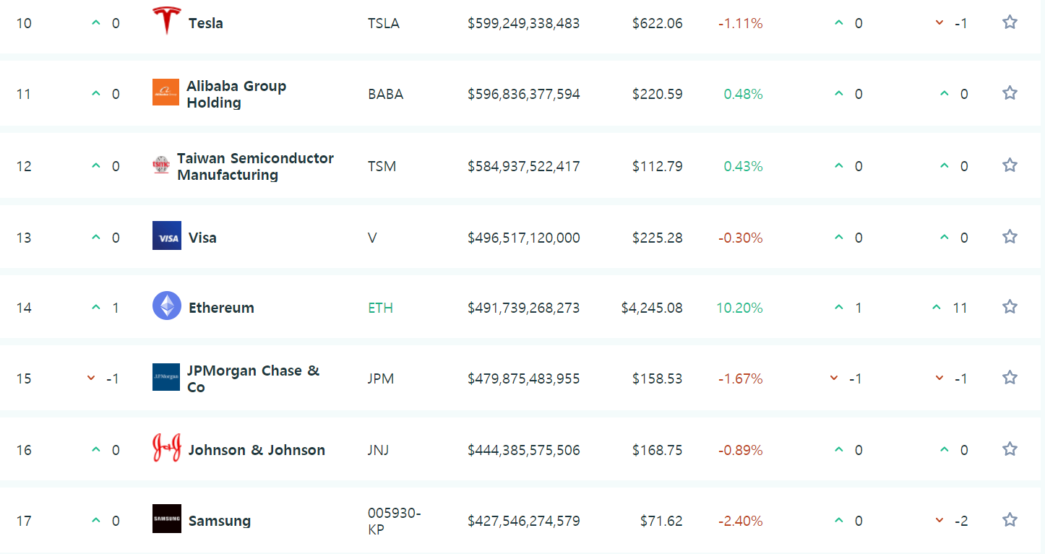Open Taiwan Semiconductor Manufacturing name link
Screen dimensions: 1045x554
[255, 166]
